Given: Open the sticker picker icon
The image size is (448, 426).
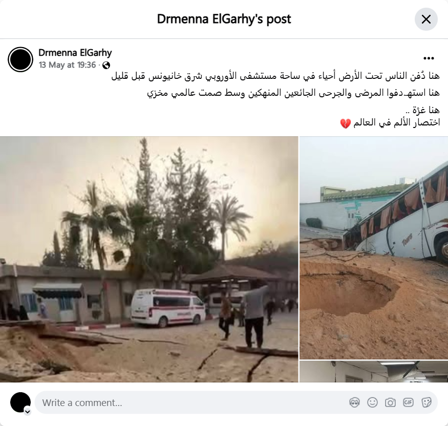Looking at the screenshot, I should pos(426,402).
